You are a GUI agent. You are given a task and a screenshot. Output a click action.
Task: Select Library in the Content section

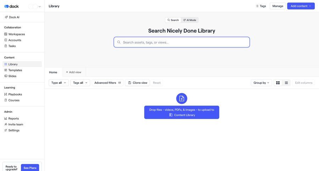click(x=22, y=64)
